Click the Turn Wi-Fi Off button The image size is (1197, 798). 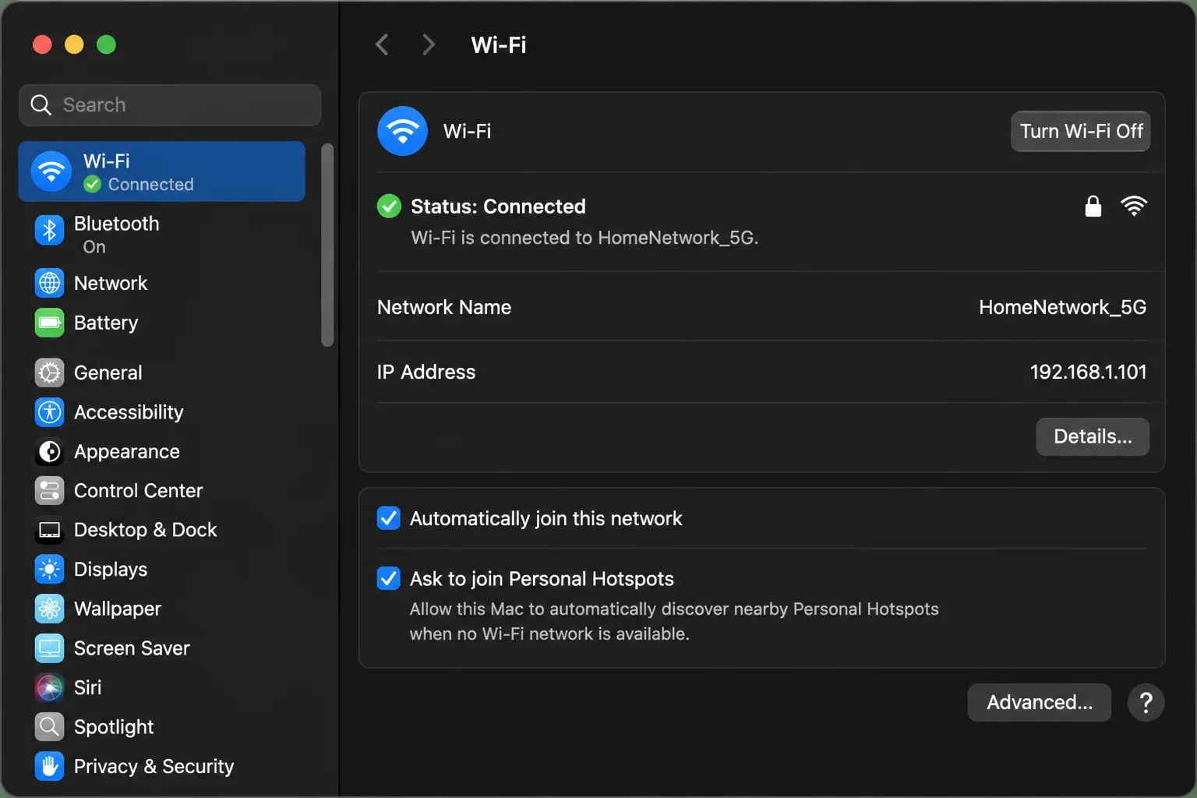tap(1080, 131)
